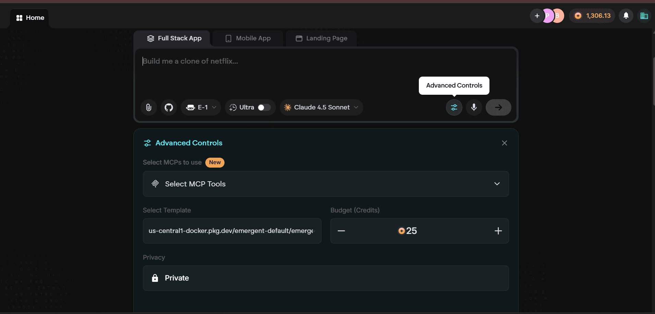Click the microphone voice input icon

tap(474, 107)
